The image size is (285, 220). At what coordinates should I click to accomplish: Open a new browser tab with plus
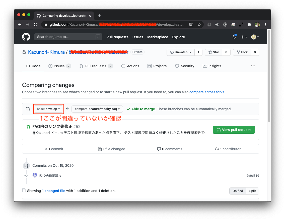click(99, 16)
